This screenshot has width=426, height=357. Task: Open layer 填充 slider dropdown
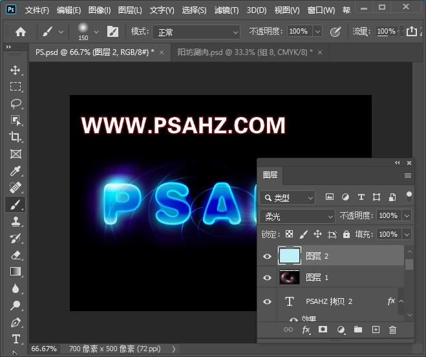click(x=407, y=234)
